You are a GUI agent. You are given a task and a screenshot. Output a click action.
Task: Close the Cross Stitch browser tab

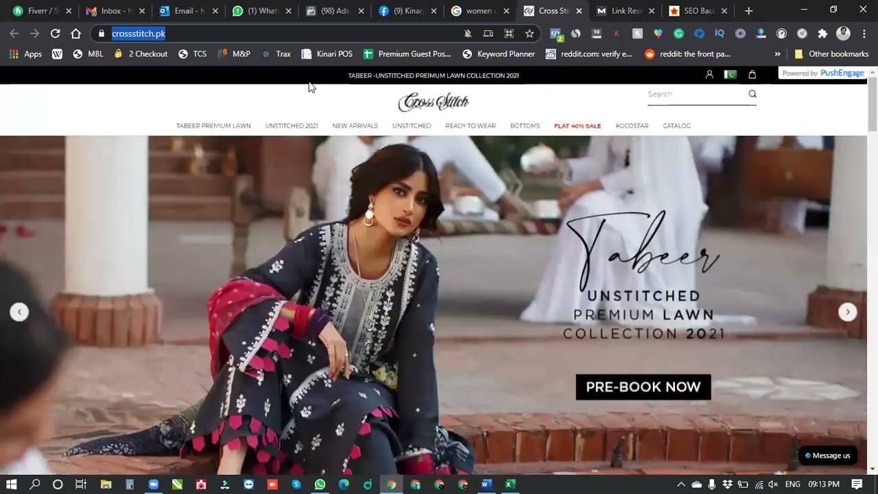click(579, 11)
